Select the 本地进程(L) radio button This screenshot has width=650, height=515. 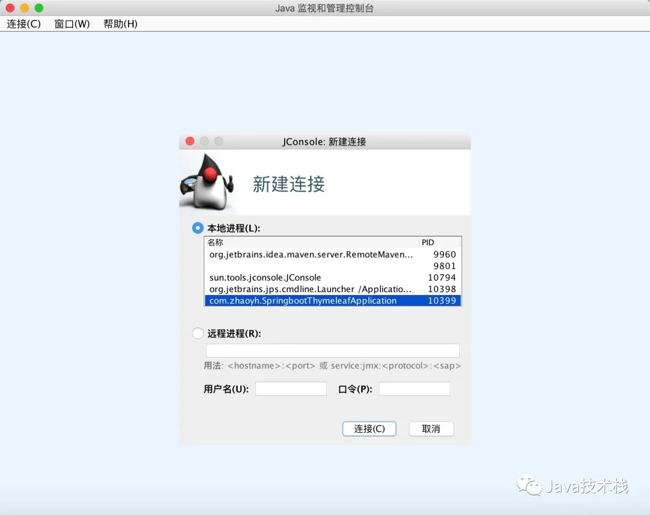(198, 228)
